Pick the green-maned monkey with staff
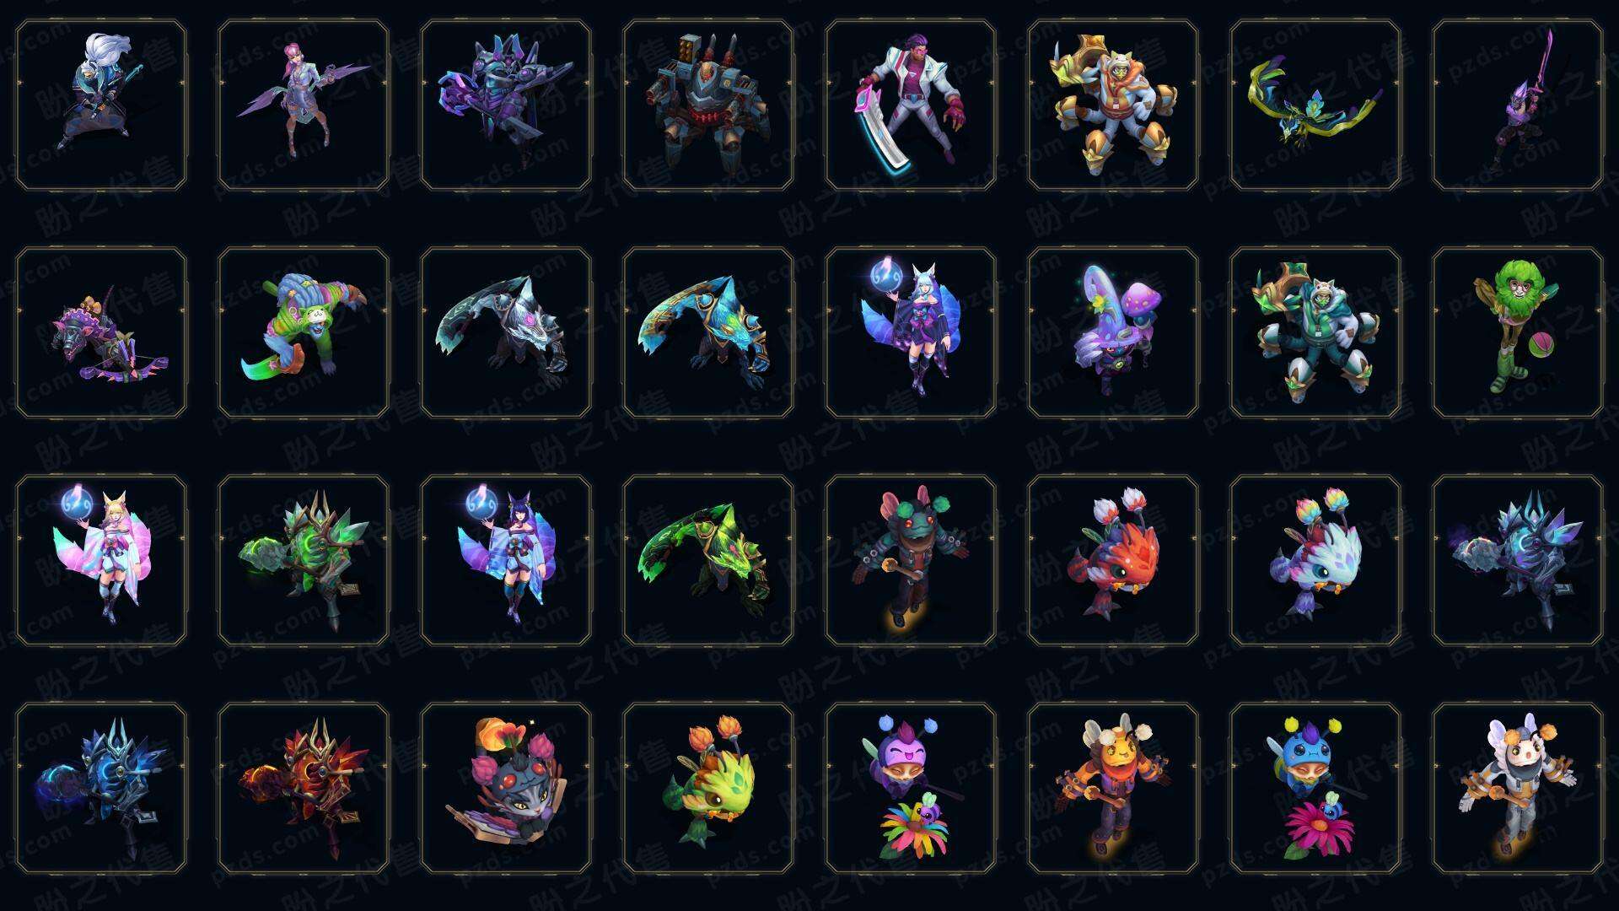Image resolution: width=1619 pixels, height=911 pixels. [1518, 332]
